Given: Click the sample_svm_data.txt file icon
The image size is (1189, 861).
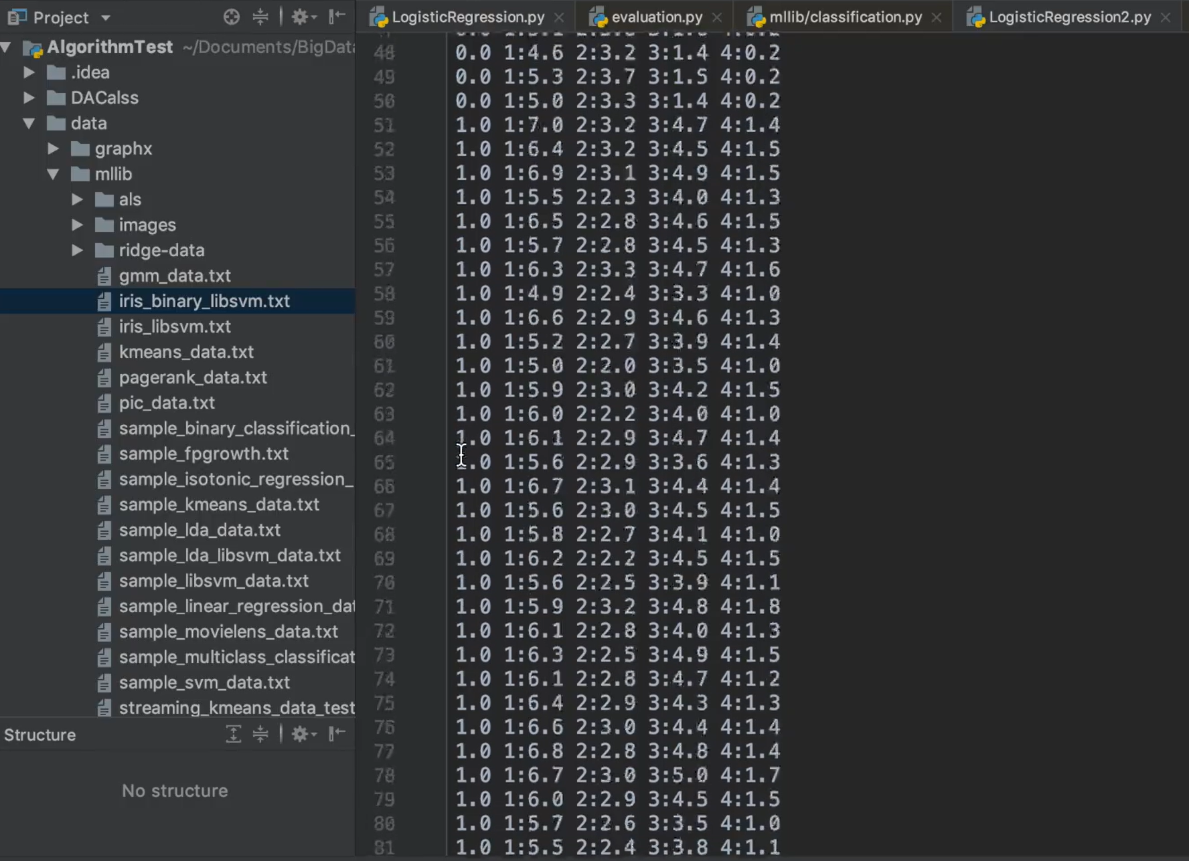Looking at the screenshot, I should pos(104,682).
